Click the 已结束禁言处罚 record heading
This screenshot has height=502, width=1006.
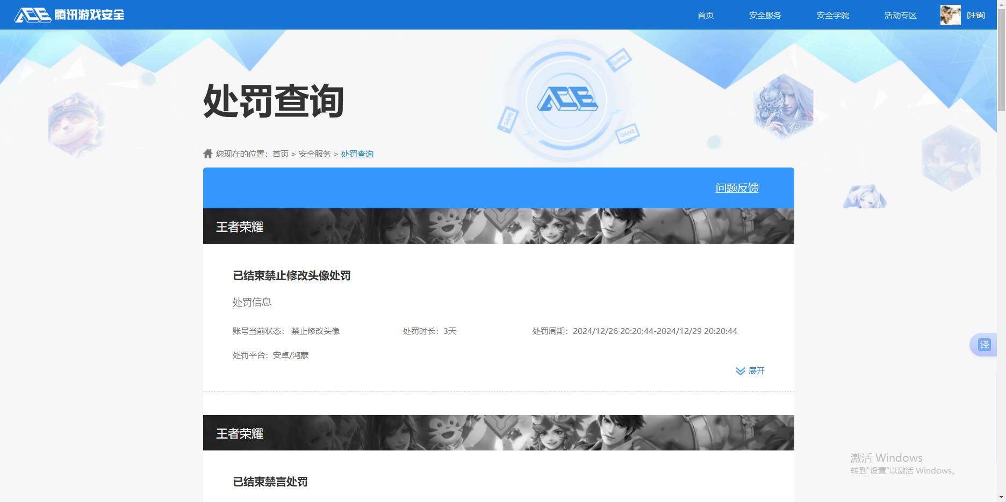tap(270, 482)
